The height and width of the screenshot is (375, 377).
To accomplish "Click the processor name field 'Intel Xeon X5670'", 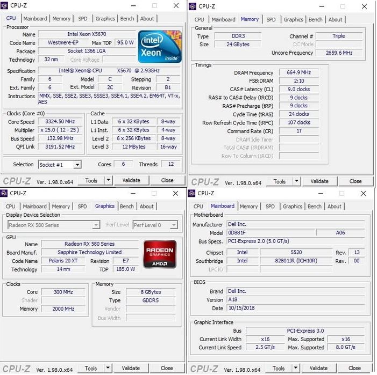I will [87, 34].
